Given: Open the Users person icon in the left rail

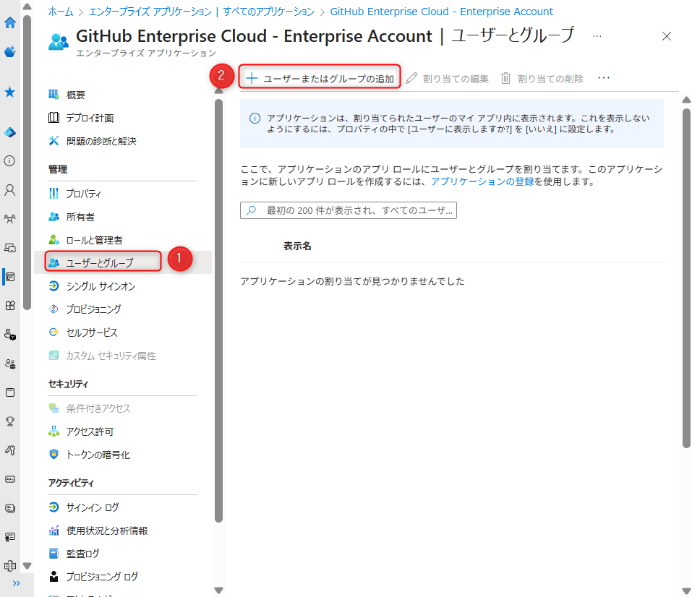Looking at the screenshot, I should 9,190.
